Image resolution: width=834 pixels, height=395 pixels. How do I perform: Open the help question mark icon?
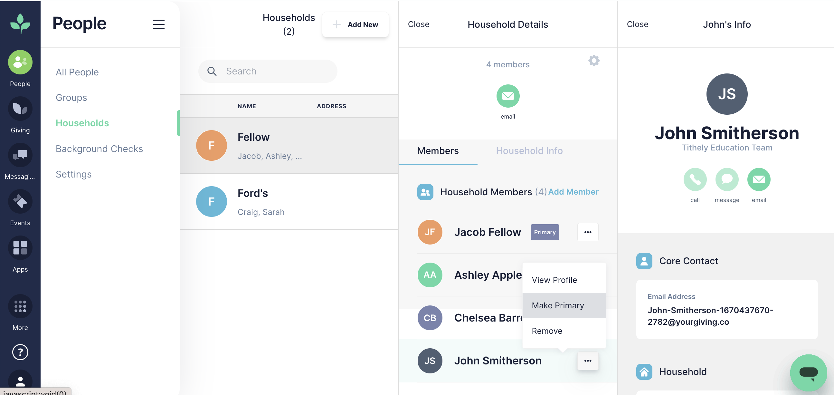click(x=20, y=352)
